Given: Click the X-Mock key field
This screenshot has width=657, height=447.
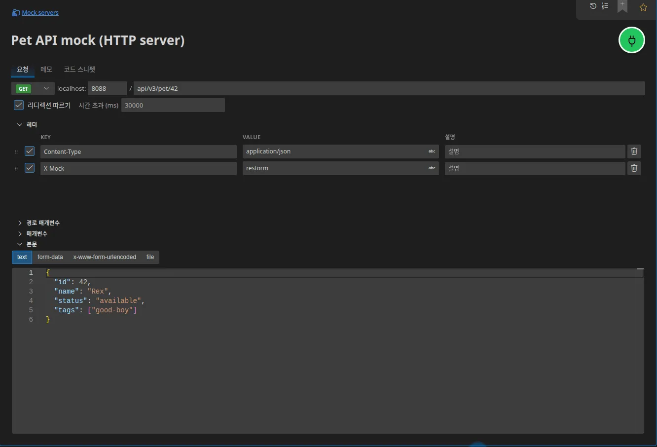Looking at the screenshot, I should (x=139, y=168).
